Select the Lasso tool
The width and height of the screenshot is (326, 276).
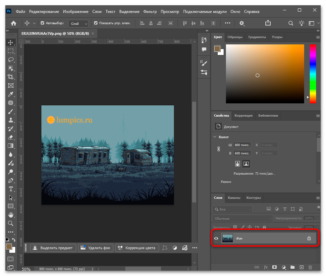11,60
